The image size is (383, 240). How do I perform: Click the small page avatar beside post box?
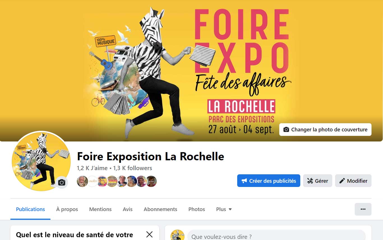[177, 235]
